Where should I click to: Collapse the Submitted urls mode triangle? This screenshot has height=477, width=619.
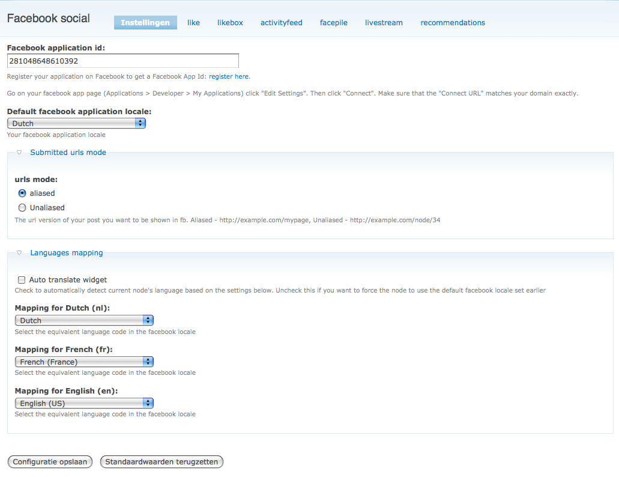tap(19, 153)
